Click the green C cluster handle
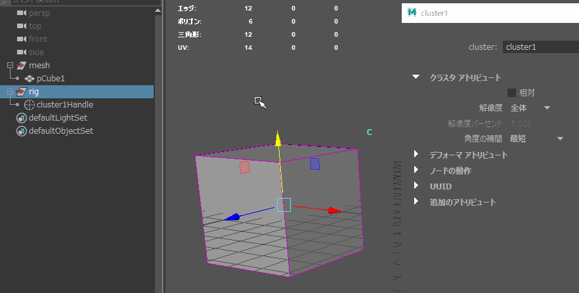The width and height of the screenshot is (579, 293). click(369, 132)
